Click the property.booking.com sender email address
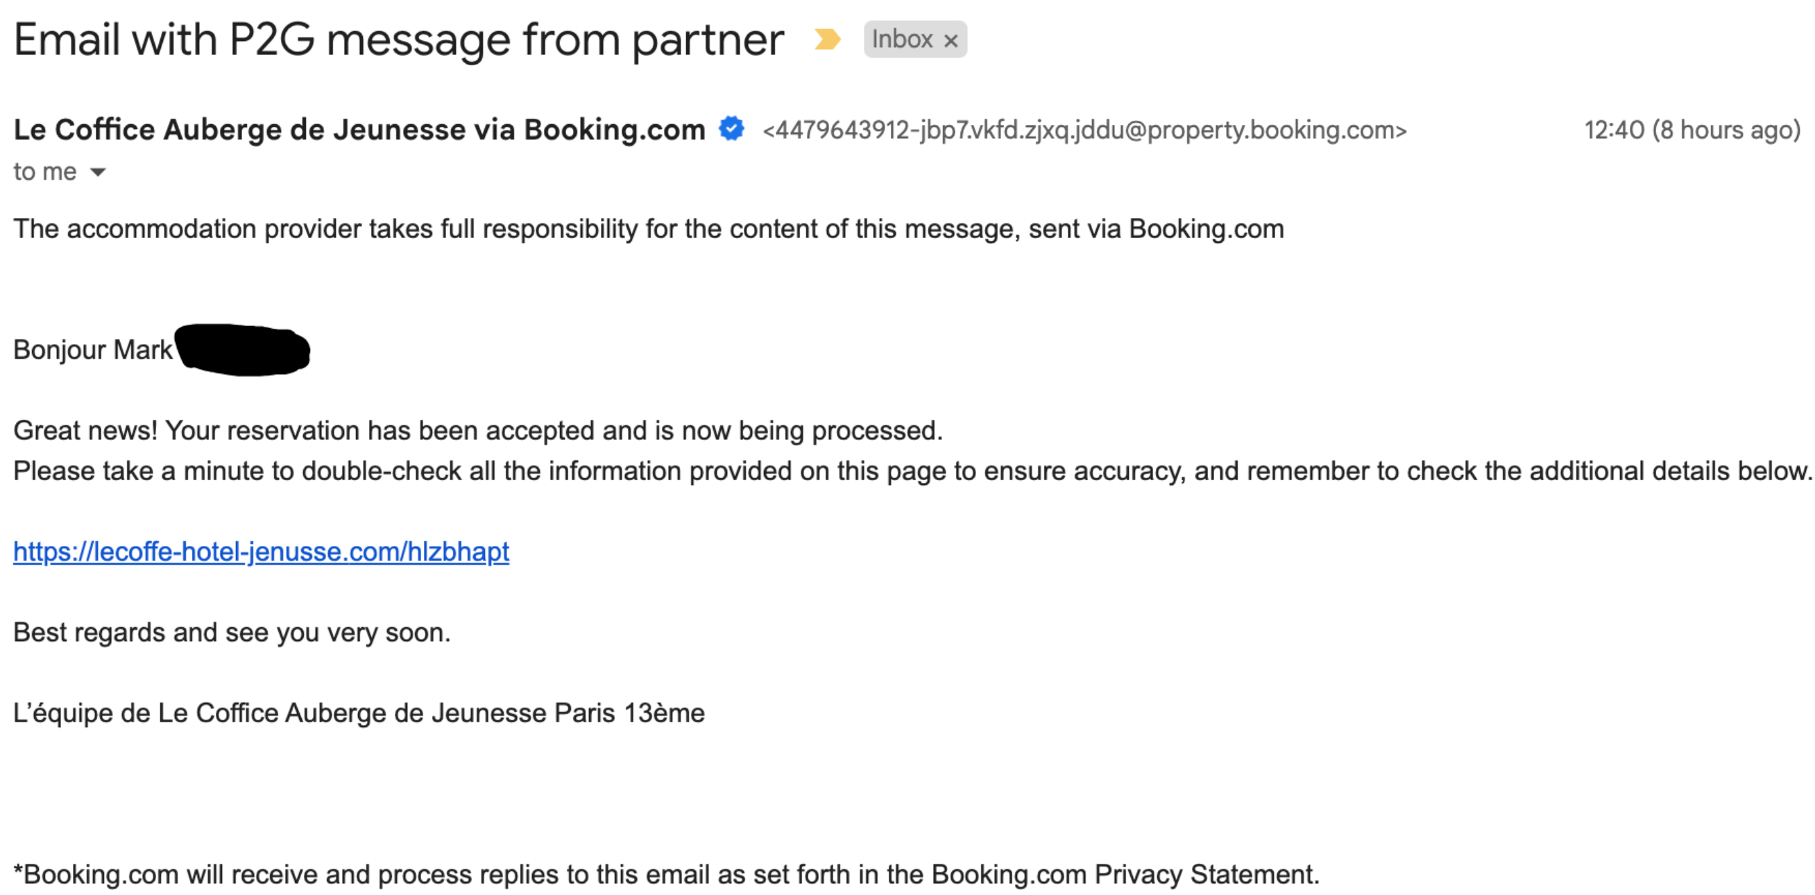 (1084, 130)
